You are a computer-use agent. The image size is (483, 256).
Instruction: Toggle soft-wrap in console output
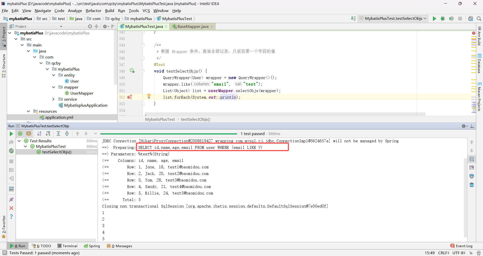472,159
